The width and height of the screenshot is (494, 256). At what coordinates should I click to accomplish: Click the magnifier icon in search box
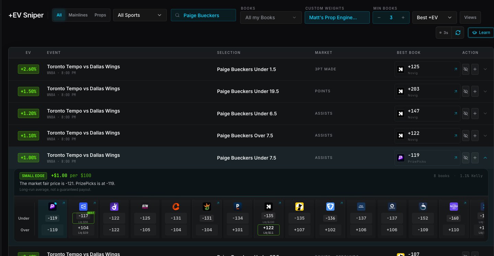tap(177, 15)
